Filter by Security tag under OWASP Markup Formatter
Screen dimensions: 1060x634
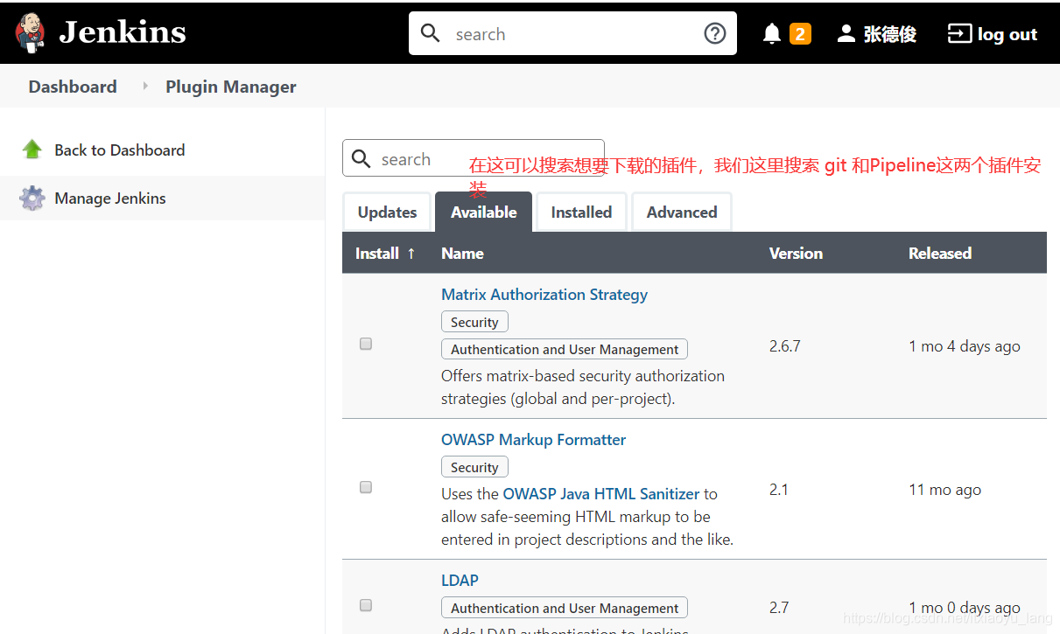click(x=474, y=467)
